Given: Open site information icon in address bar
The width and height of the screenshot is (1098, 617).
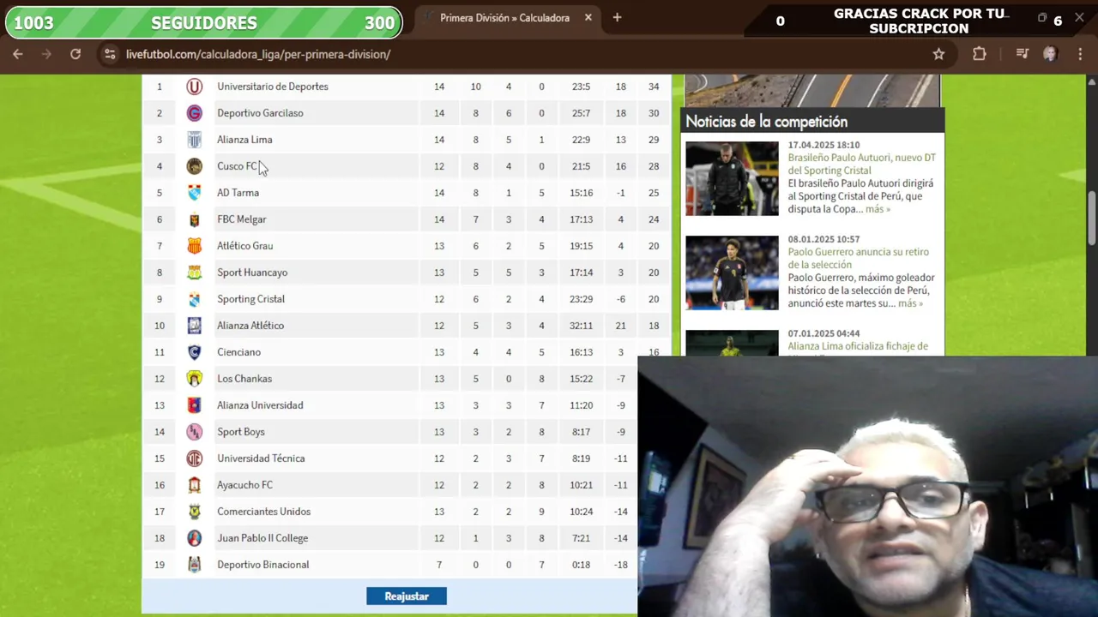Looking at the screenshot, I should [109, 54].
